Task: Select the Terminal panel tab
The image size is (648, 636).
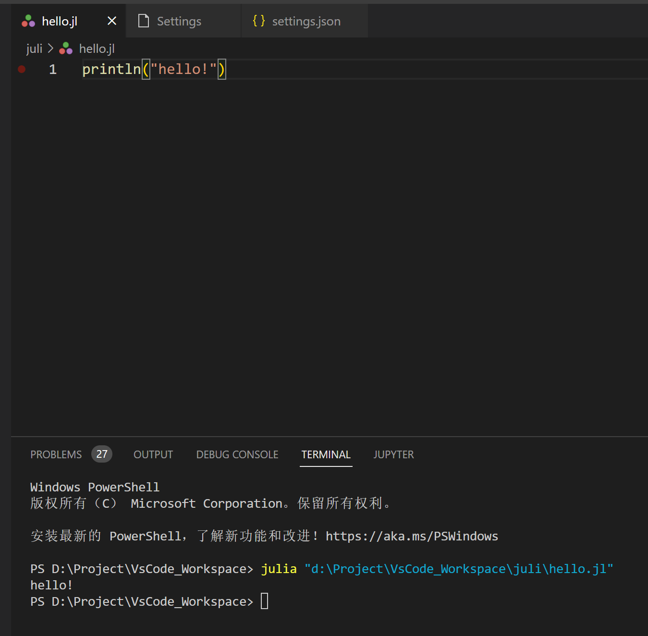Action: pyautogui.click(x=326, y=454)
